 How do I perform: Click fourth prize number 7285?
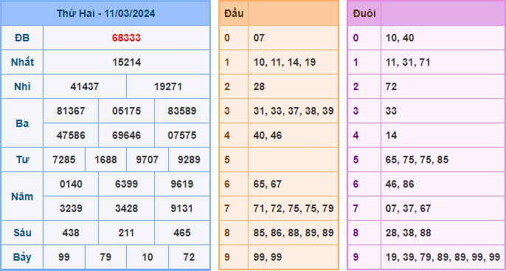(x=64, y=159)
